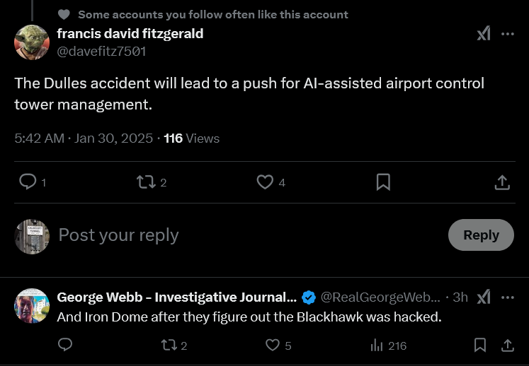Screen dimensions: 529x366
Task: Bookmark the main post
Action: pos(383,182)
